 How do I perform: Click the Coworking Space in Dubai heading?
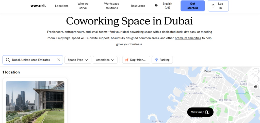click(x=129, y=21)
